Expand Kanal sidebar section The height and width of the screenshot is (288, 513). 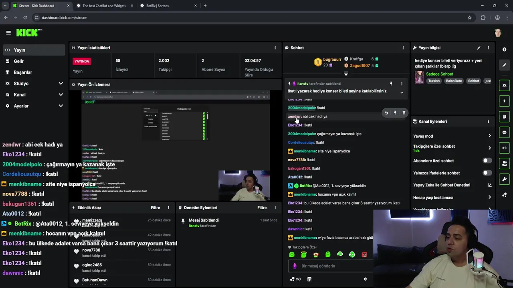[61, 95]
